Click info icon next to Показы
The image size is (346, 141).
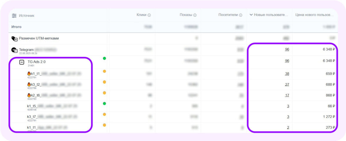pos(195,15)
